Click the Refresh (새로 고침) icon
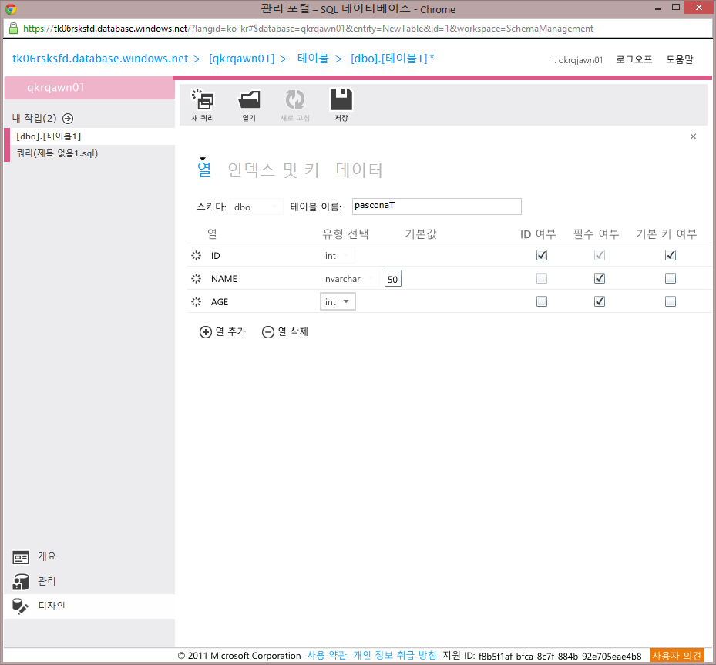This screenshot has height=665, width=716. coord(295,100)
